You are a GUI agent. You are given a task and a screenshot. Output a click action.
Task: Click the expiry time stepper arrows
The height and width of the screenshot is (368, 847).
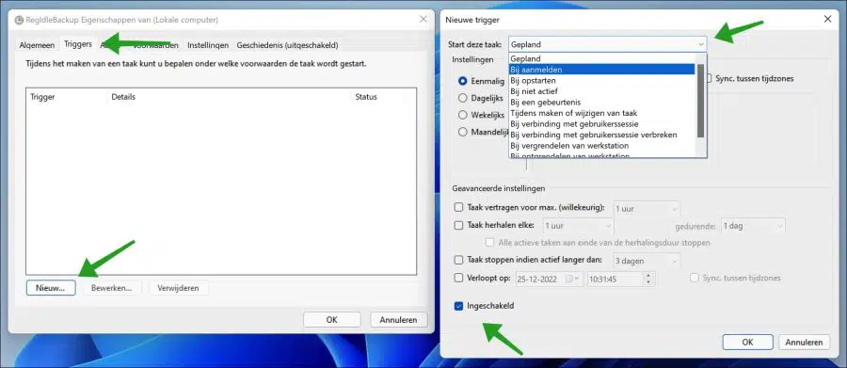point(648,279)
